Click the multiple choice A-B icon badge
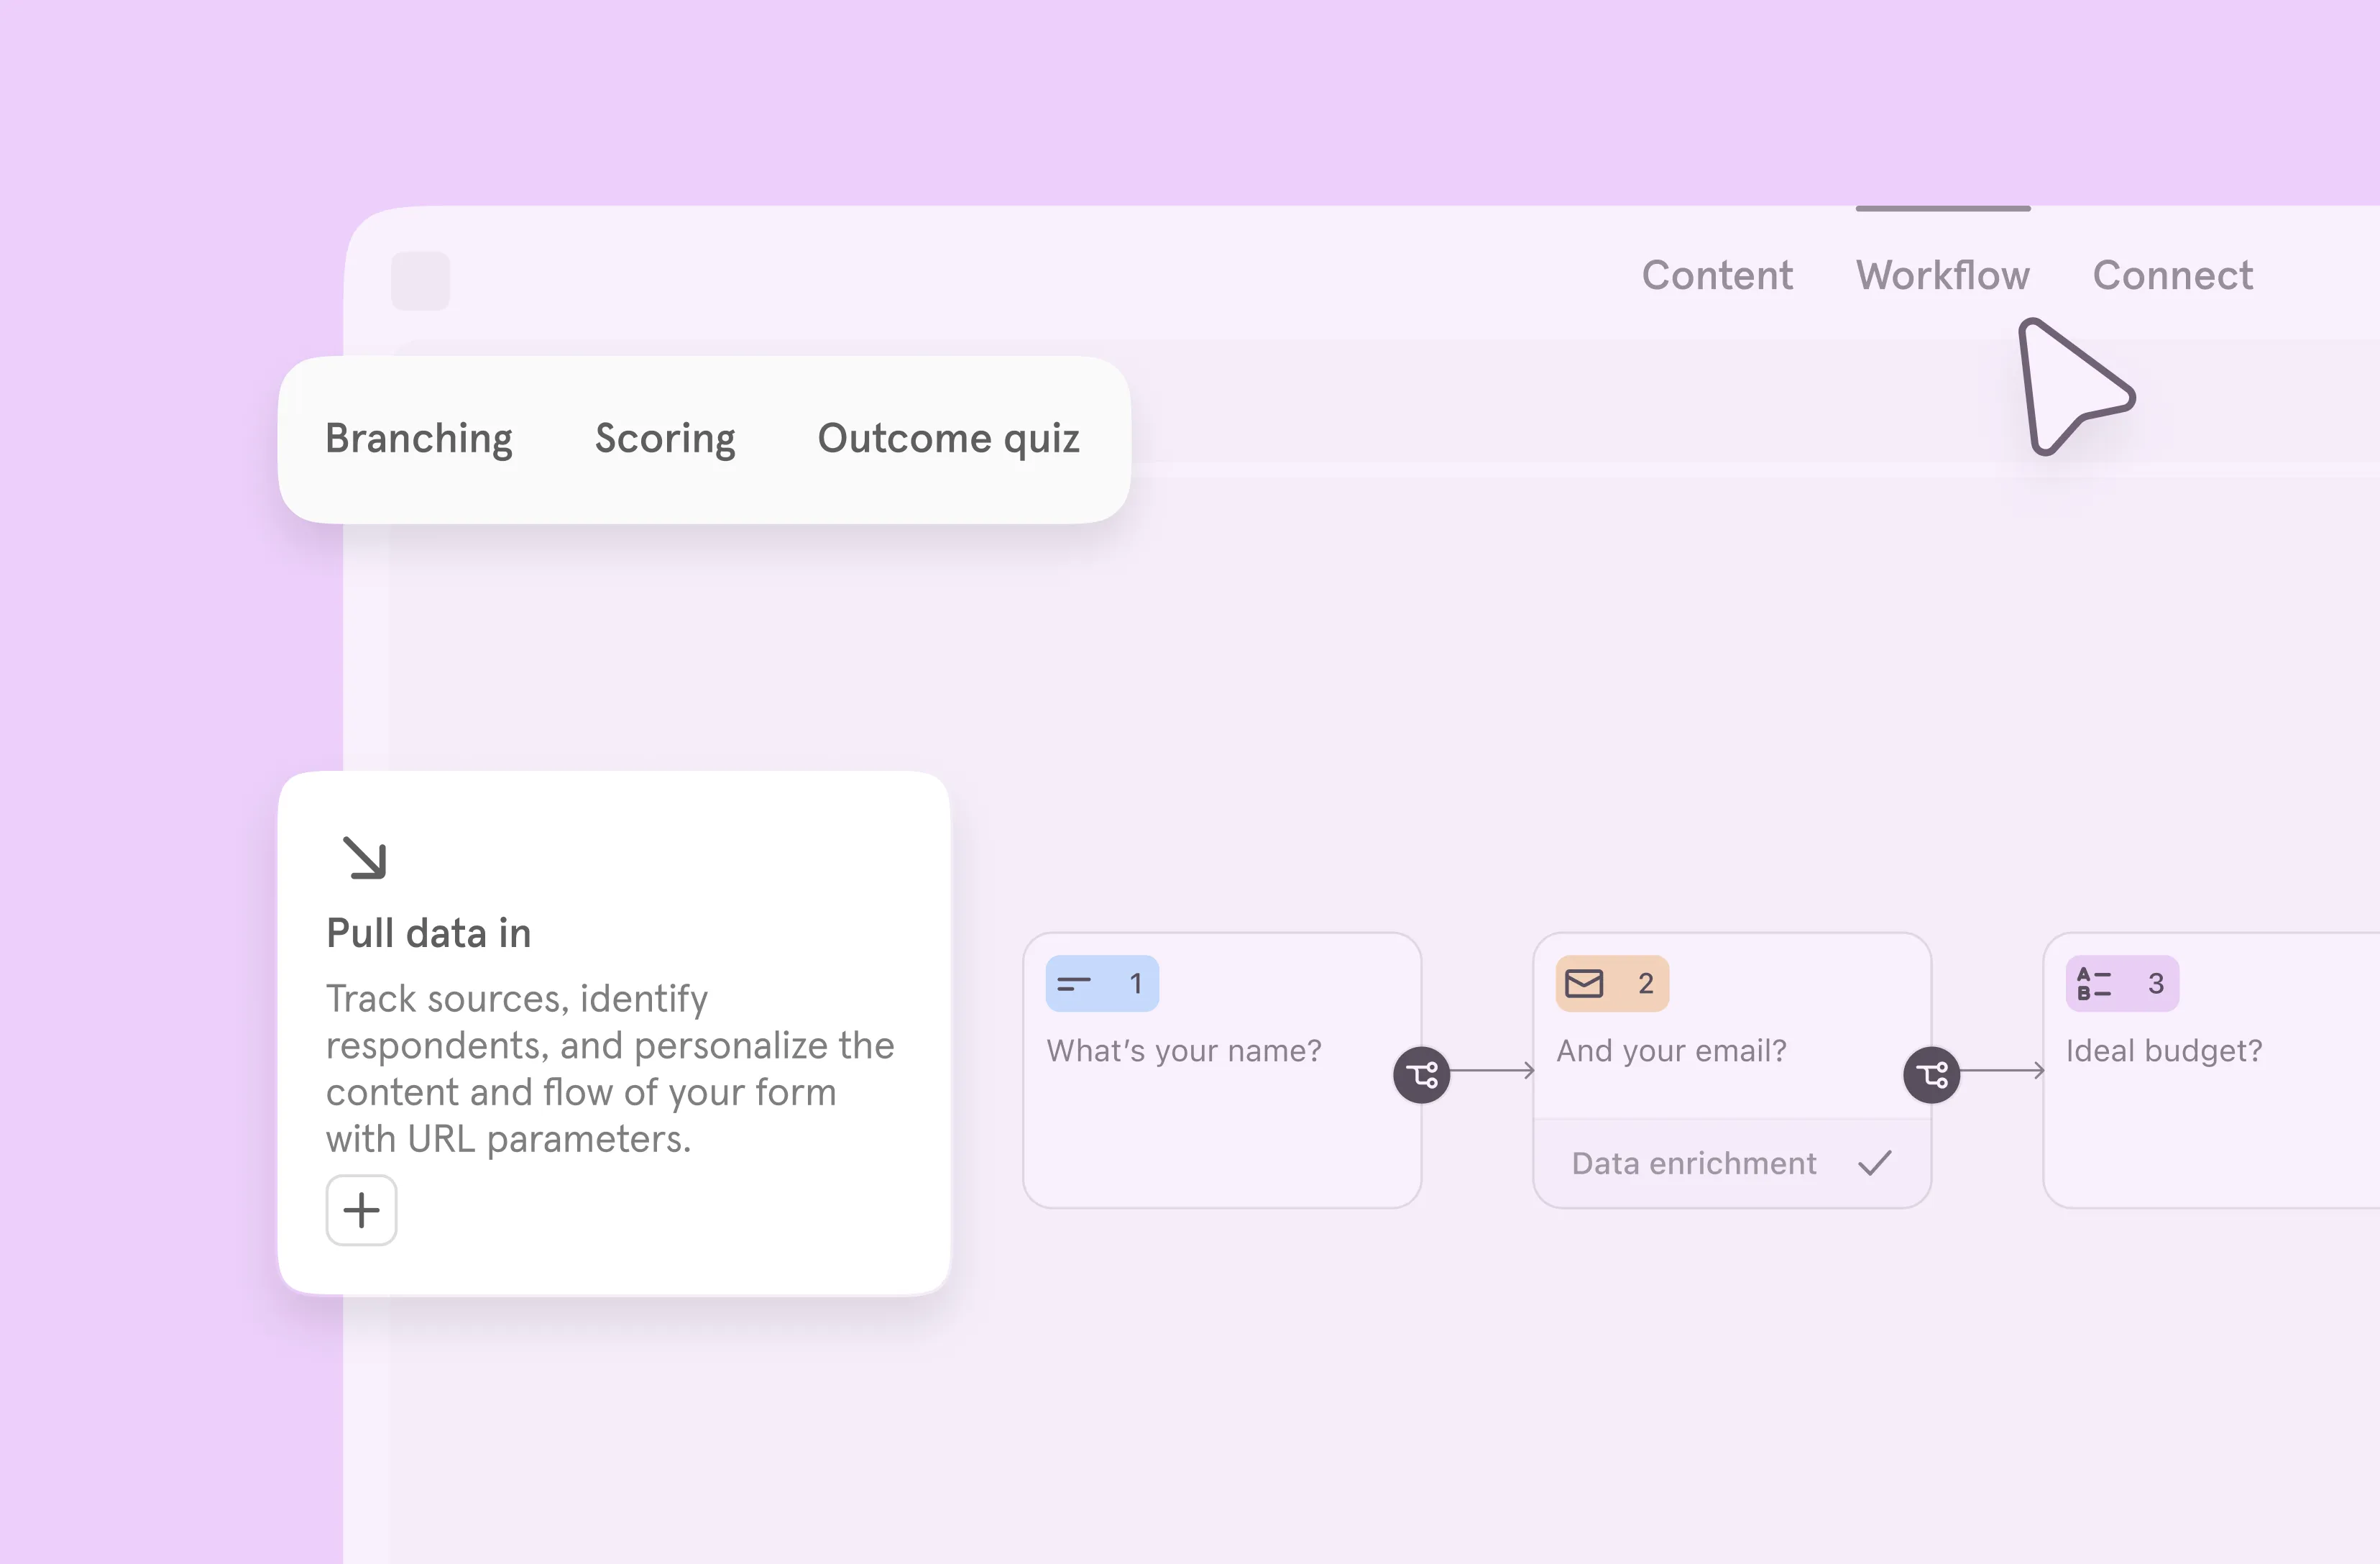This screenshot has width=2380, height=1564. [x=2094, y=984]
